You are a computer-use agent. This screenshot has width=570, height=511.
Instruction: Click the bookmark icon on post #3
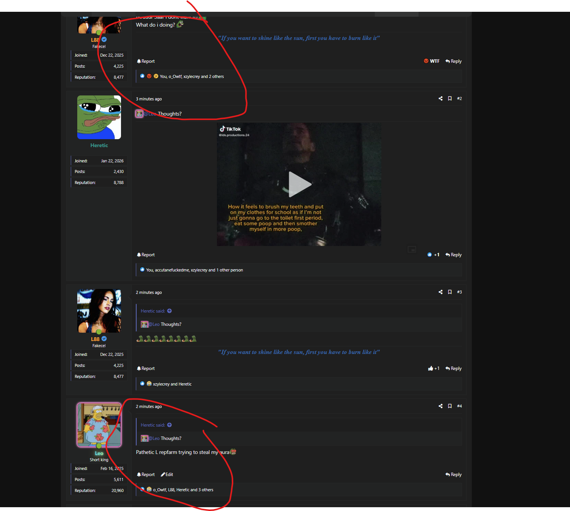pos(450,292)
